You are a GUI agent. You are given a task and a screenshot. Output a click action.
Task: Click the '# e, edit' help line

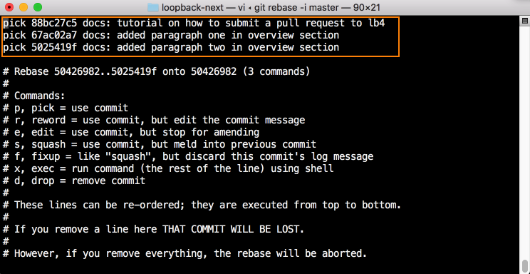tap(131, 132)
